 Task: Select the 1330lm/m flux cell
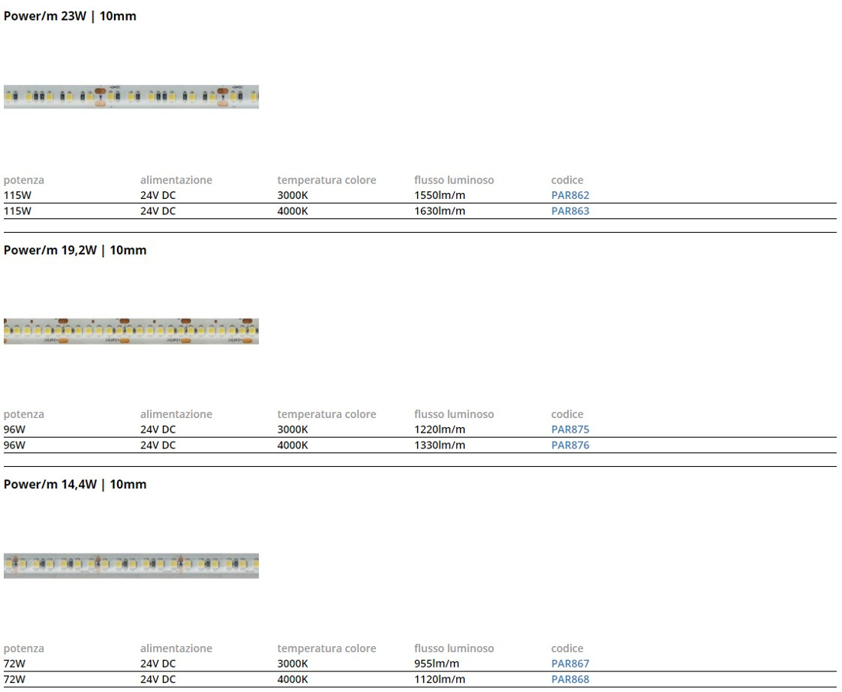(x=439, y=445)
